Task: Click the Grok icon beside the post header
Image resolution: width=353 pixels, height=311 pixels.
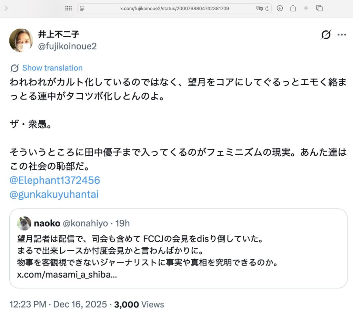Action: click(326, 35)
